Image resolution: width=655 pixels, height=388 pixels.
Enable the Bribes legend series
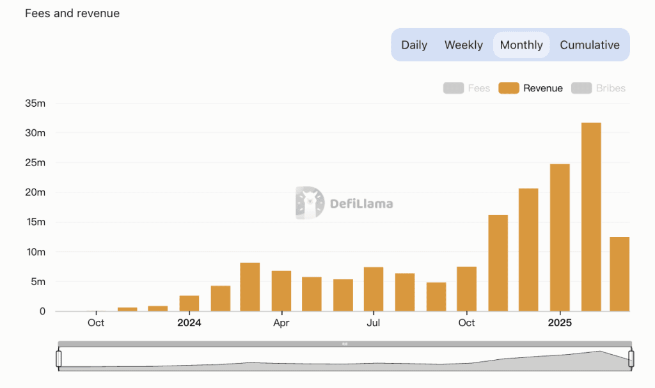pos(610,88)
